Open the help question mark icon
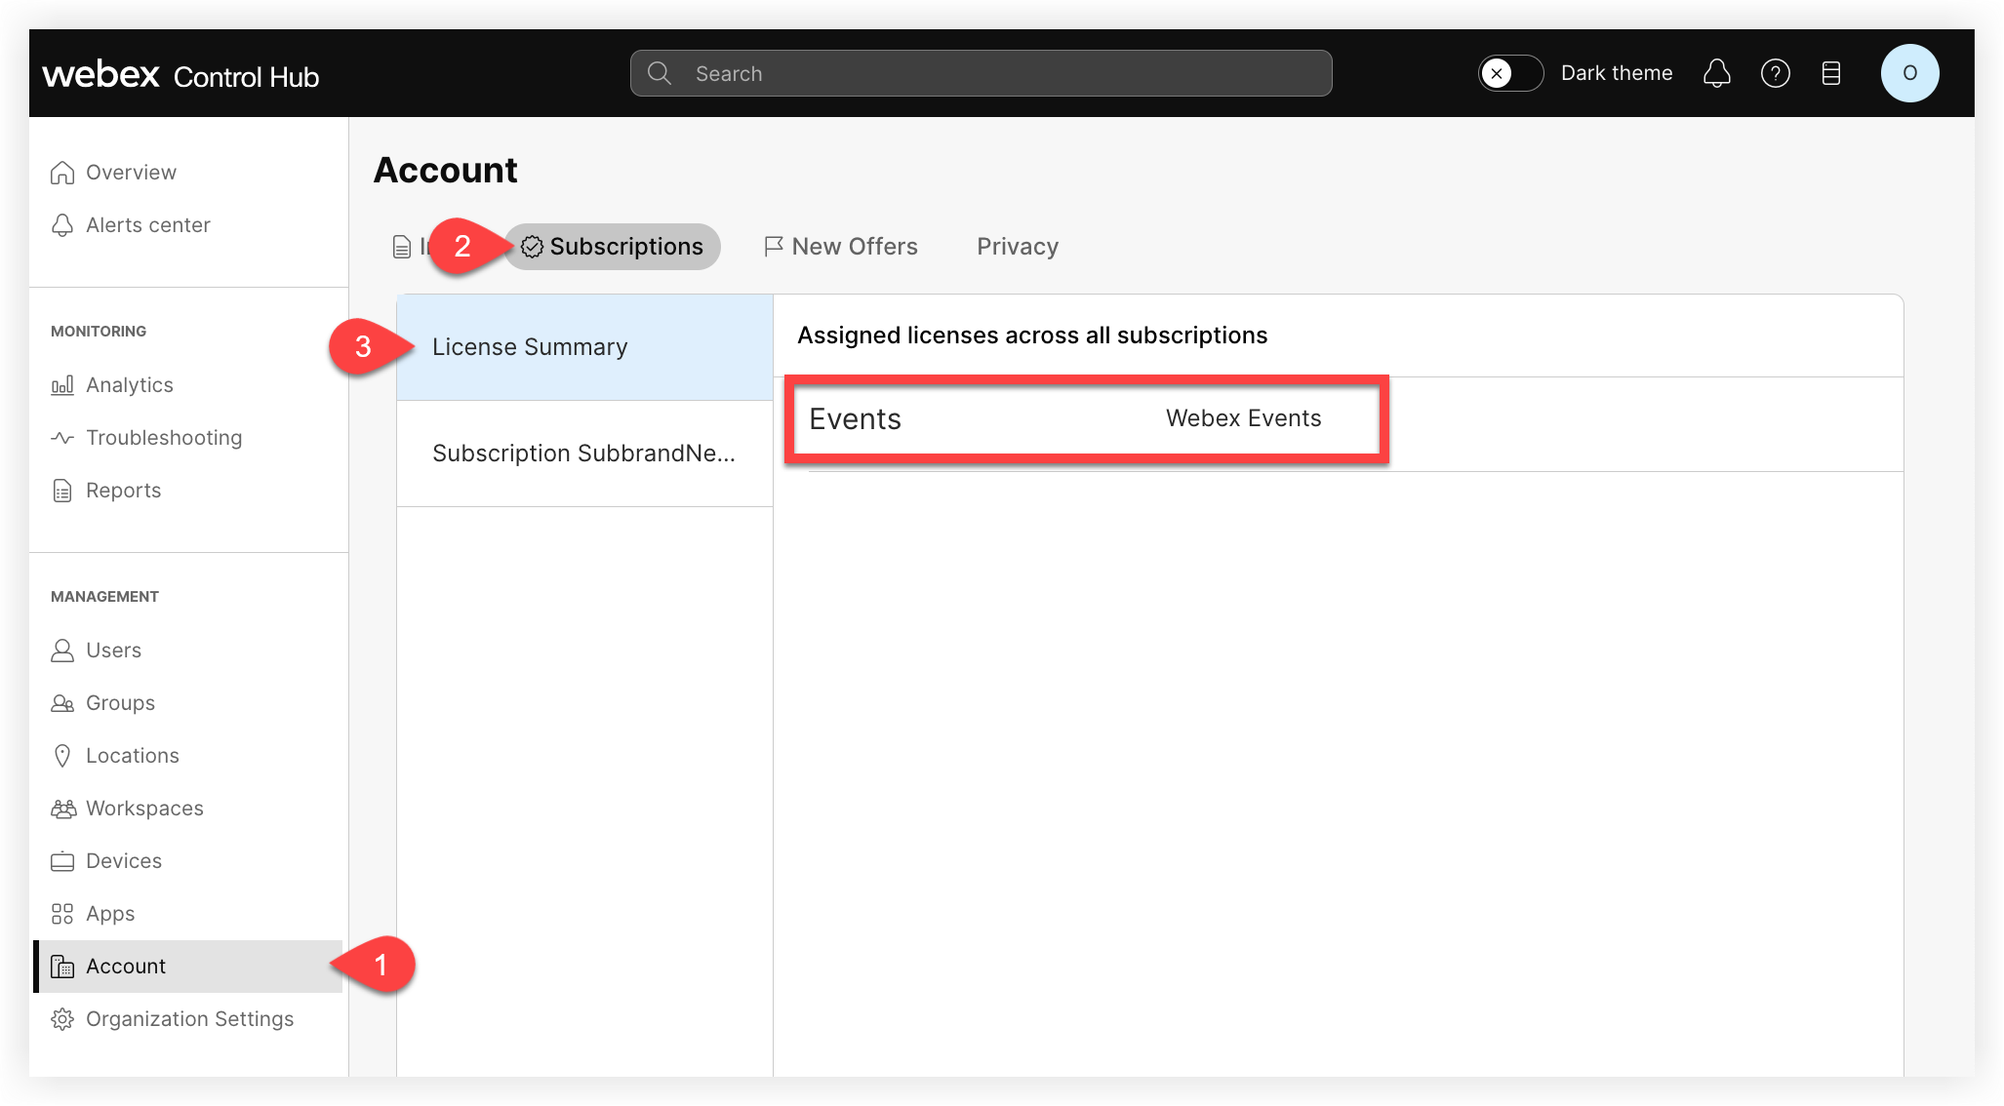2004x1106 pixels. (1775, 73)
